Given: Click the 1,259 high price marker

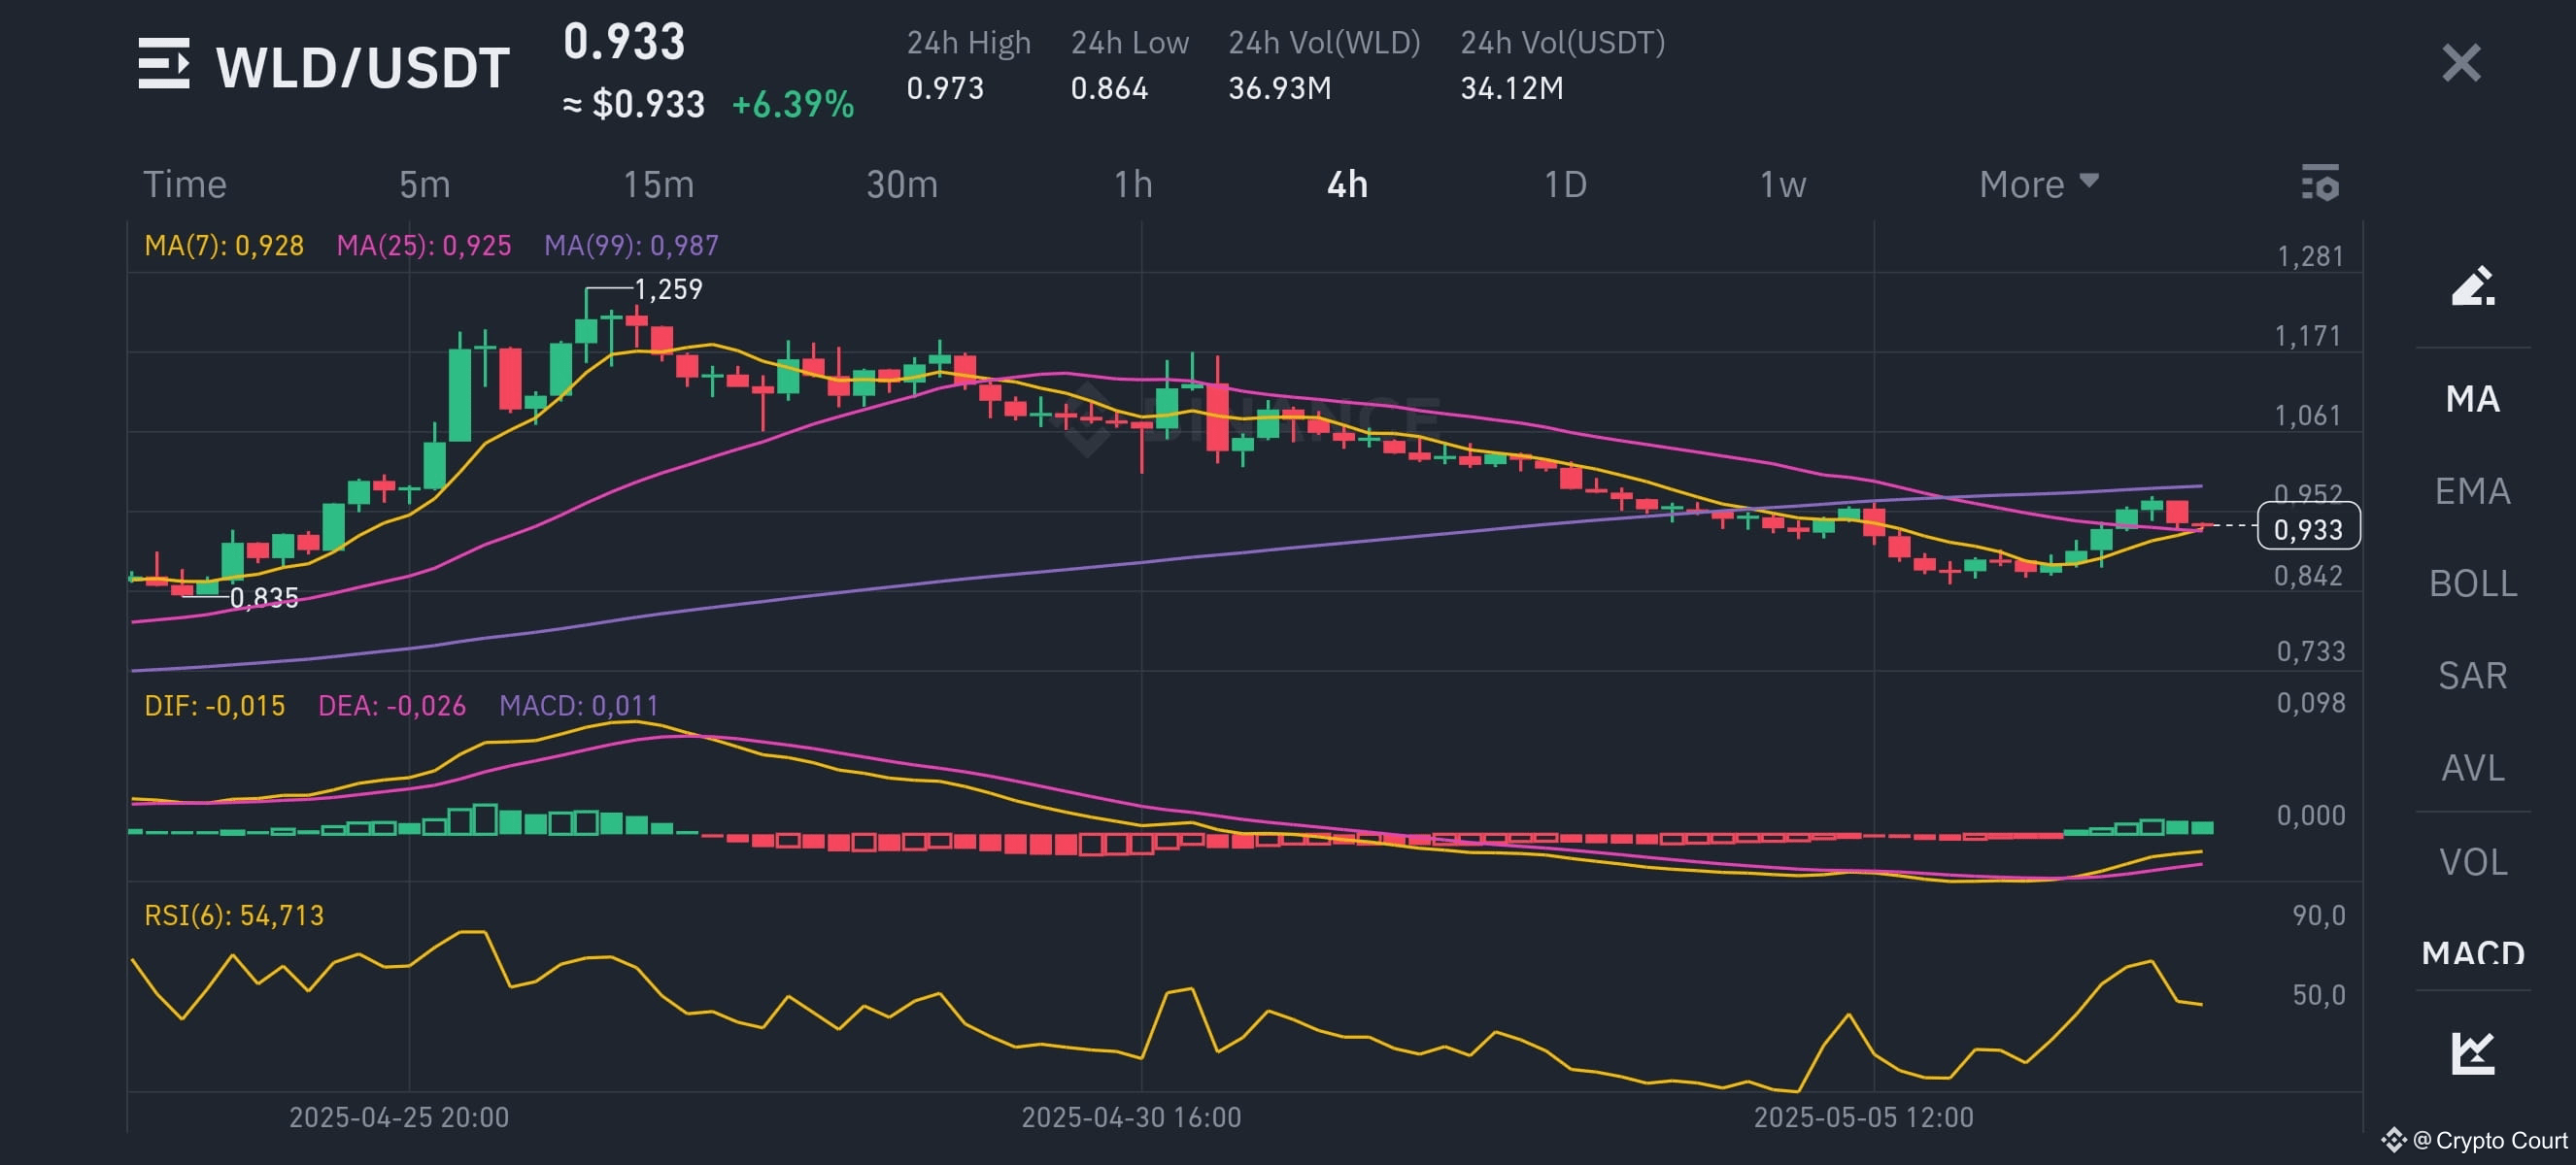Looking at the screenshot, I should tap(668, 289).
